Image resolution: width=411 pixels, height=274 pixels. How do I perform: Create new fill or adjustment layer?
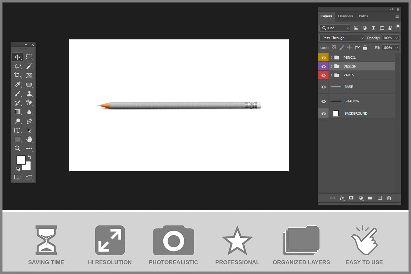coord(361,198)
